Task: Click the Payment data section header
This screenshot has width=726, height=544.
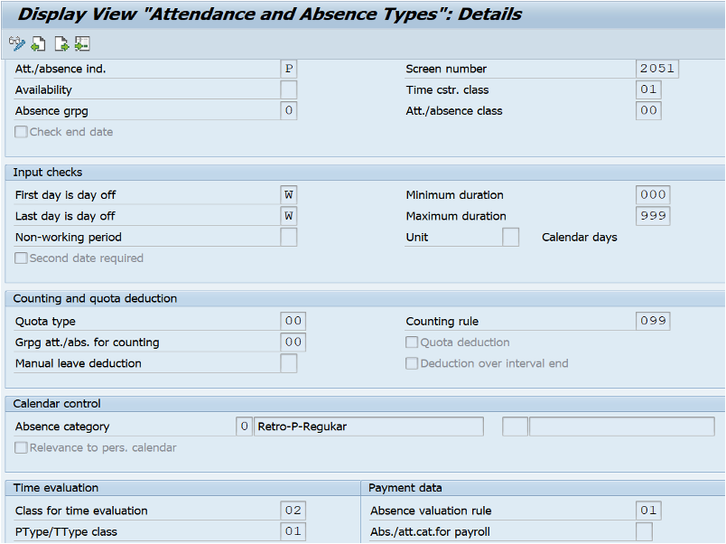Action: [405, 488]
